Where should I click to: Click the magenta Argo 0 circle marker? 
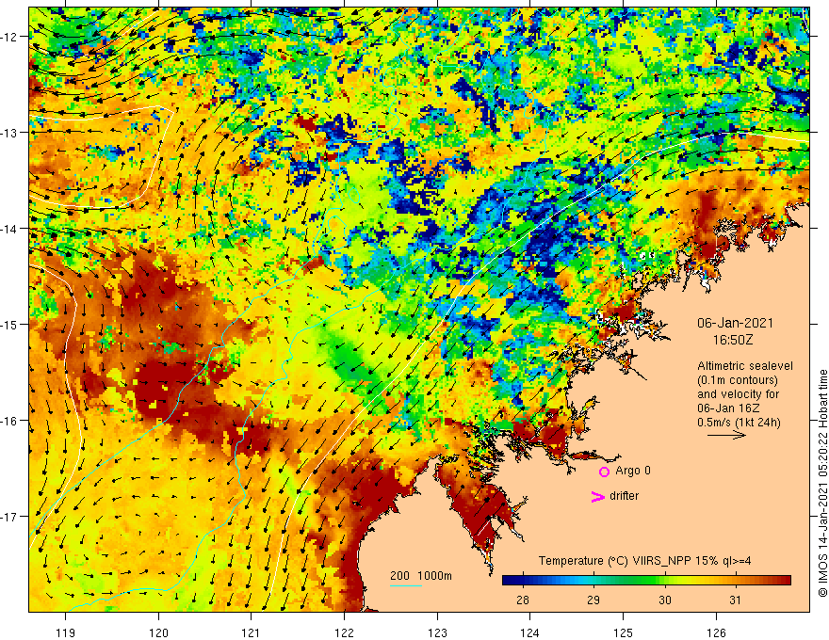pos(604,472)
